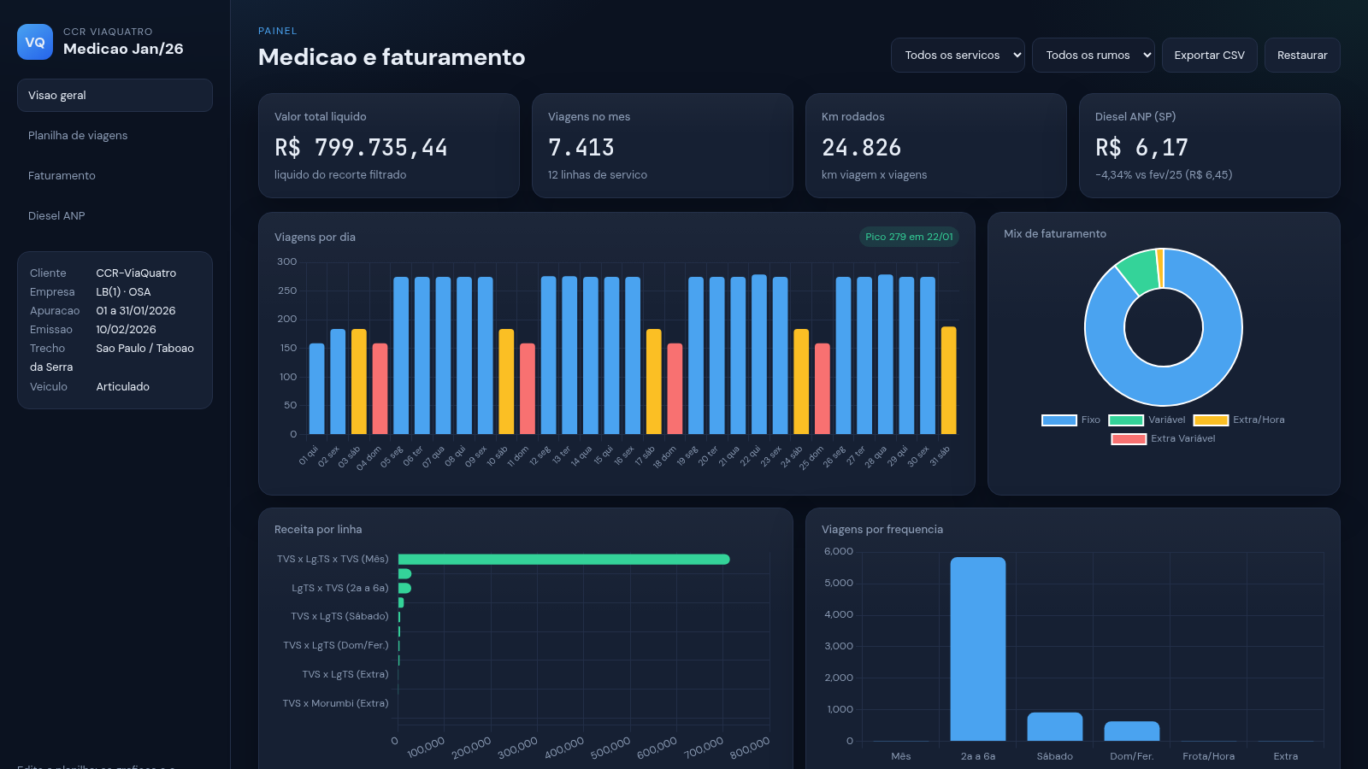Click Exportar CSV button
The width and height of the screenshot is (1368, 769).
(x=1209, y=55)
